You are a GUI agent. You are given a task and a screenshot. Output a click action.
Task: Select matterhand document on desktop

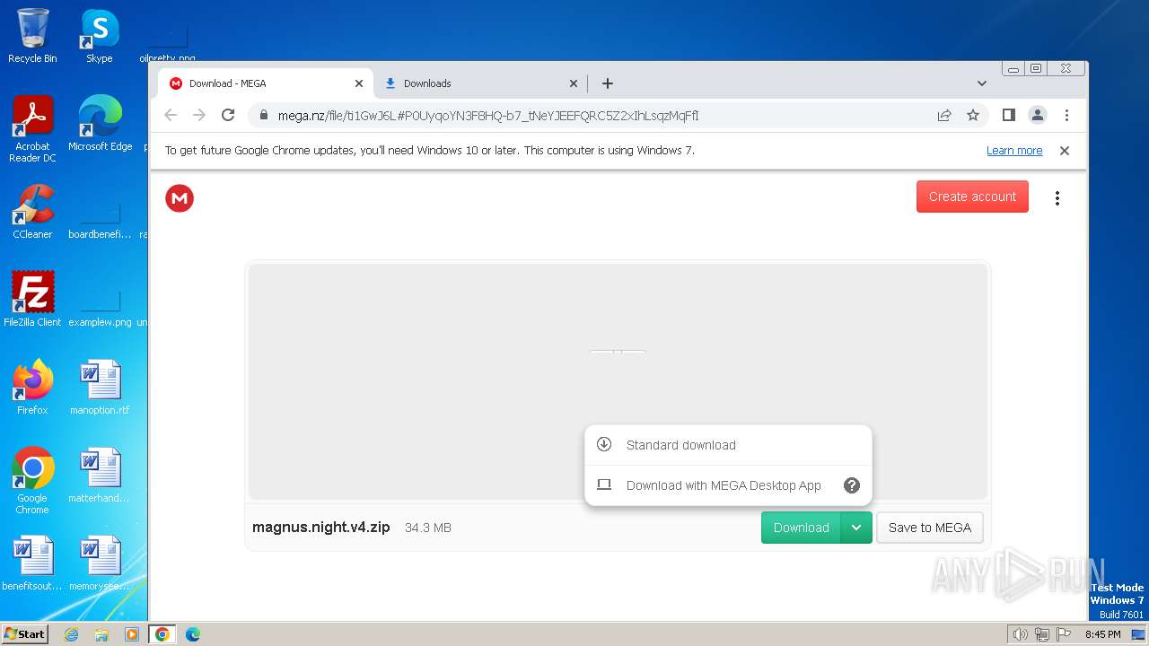[x=100, y=476]
